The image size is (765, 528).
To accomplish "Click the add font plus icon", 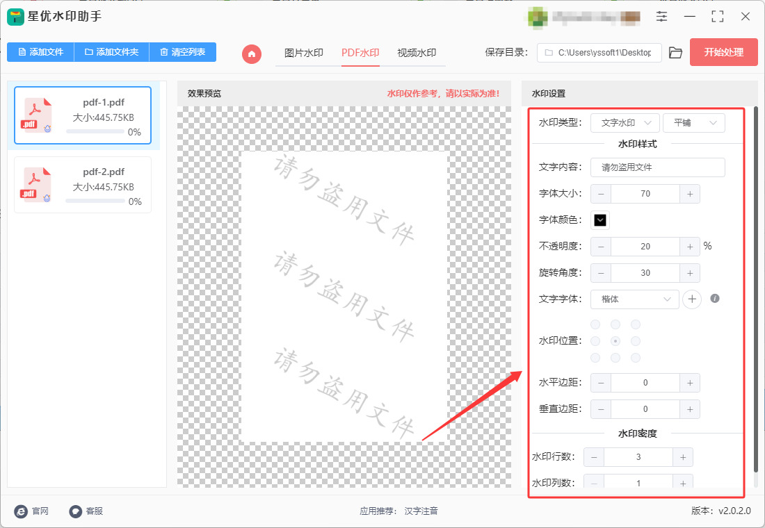I will [x=692, y=299].
